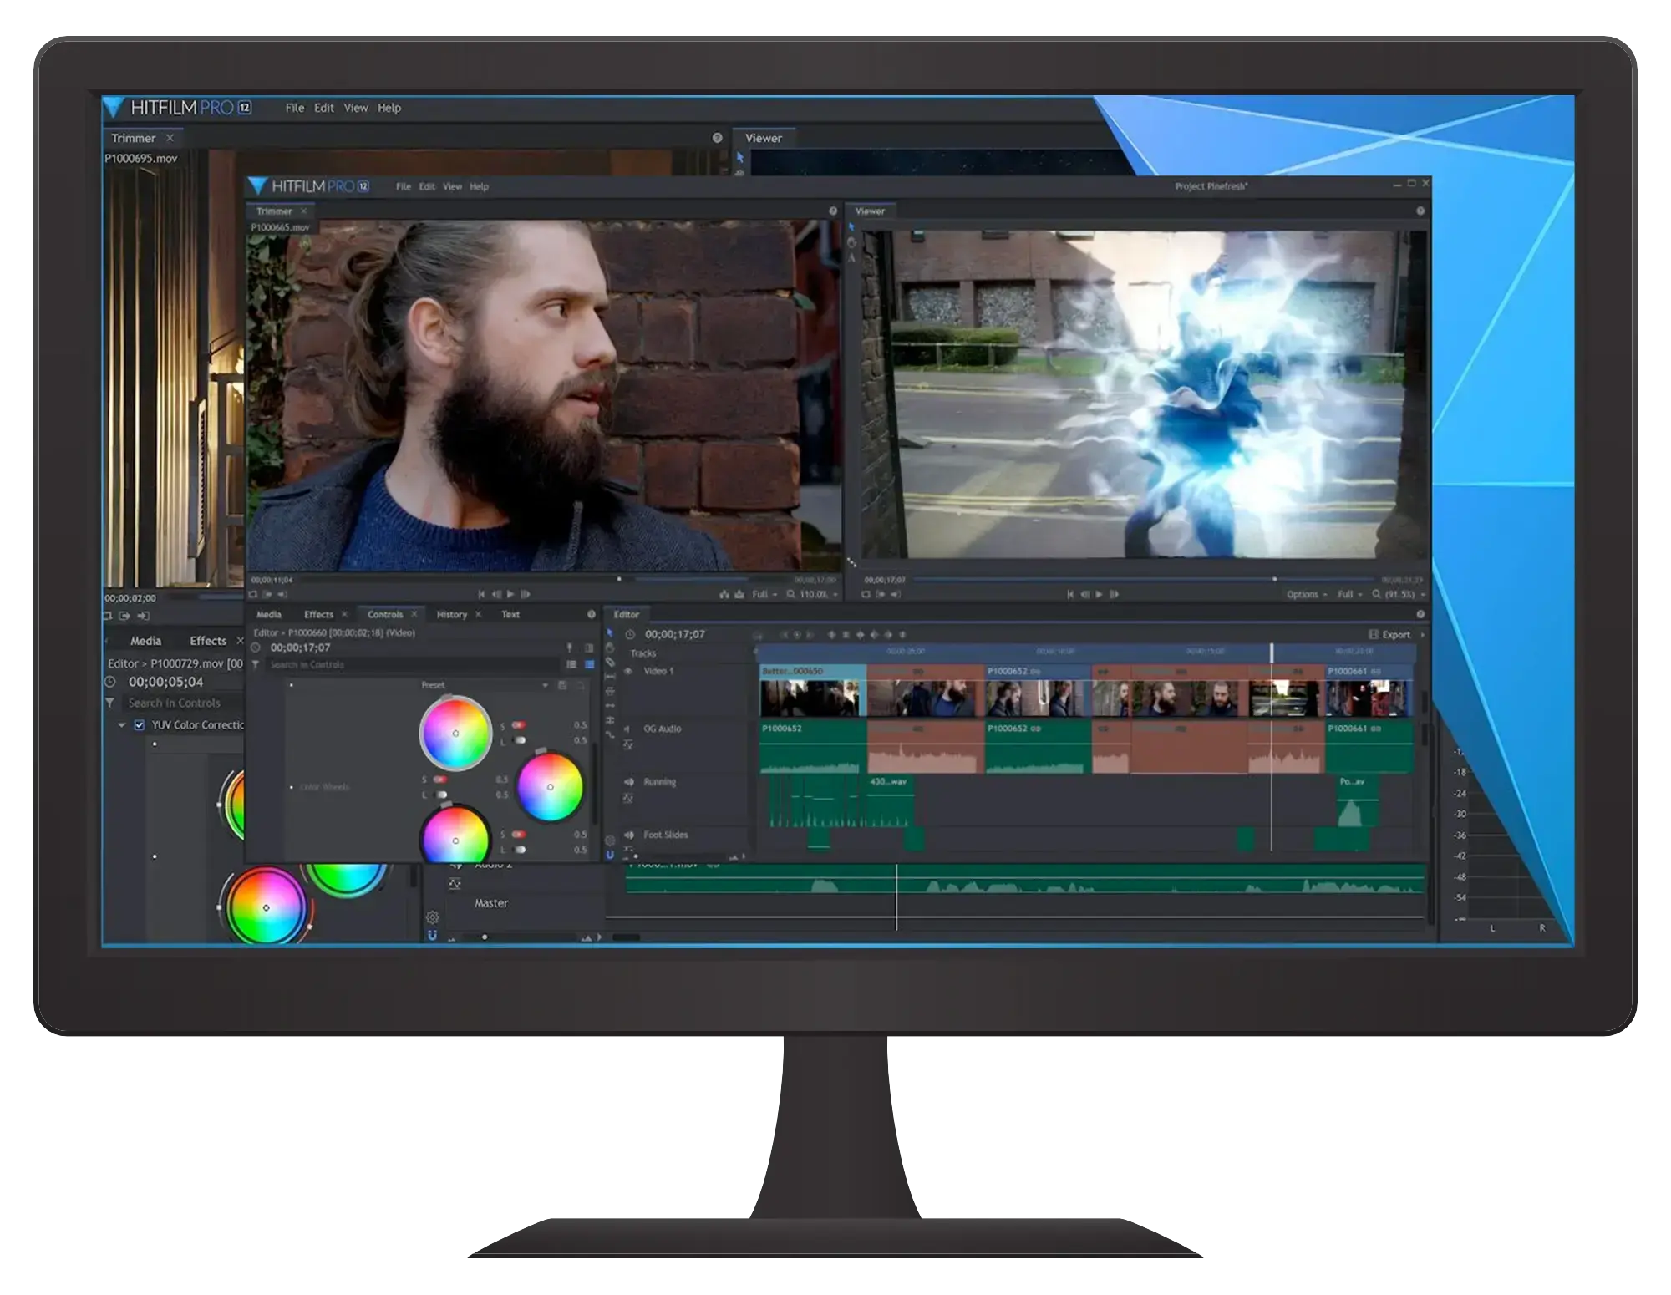The height and width of the screenshot is (1295, 1671).
Task: Switch to History tab
Action: (452, 614)
